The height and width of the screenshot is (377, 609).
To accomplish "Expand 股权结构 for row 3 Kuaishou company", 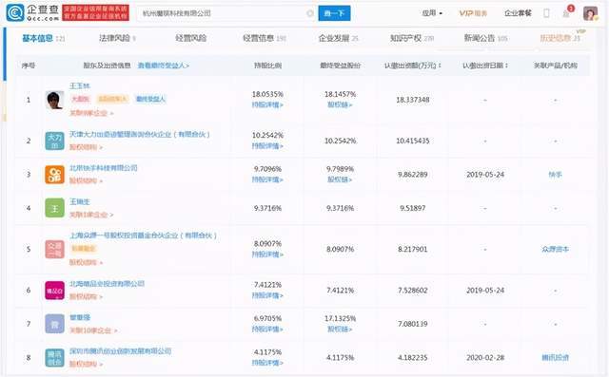I will tap(86, 181).
